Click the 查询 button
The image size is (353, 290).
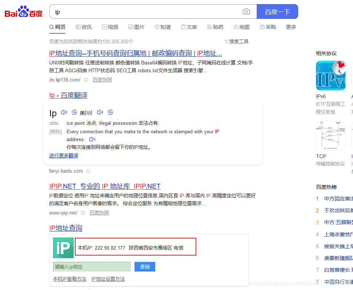tap(145, 267)
